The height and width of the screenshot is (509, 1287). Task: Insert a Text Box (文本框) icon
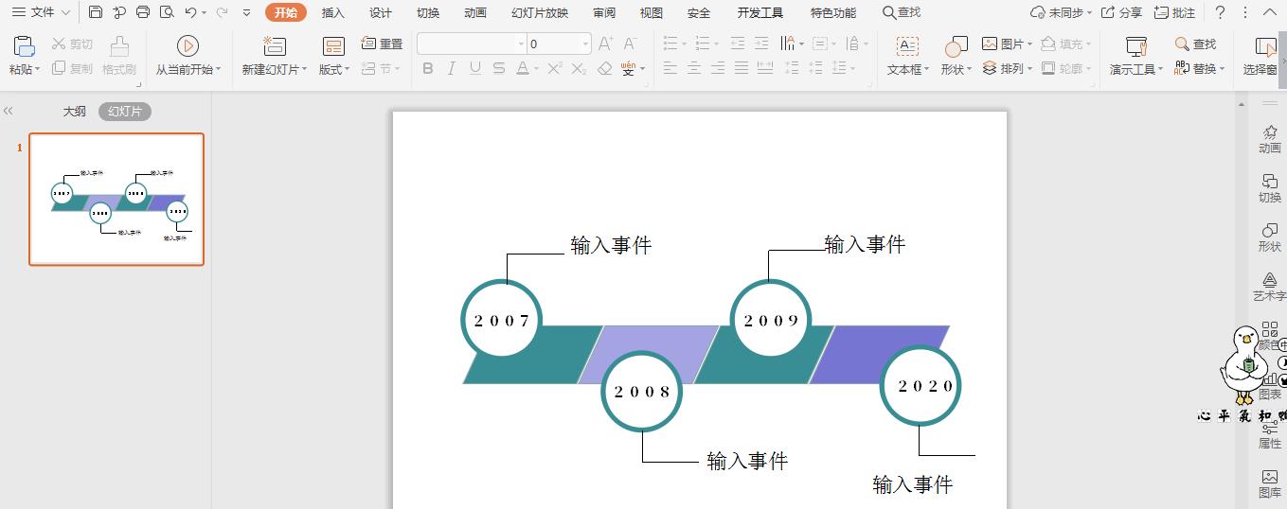click(x=907, y=45)
